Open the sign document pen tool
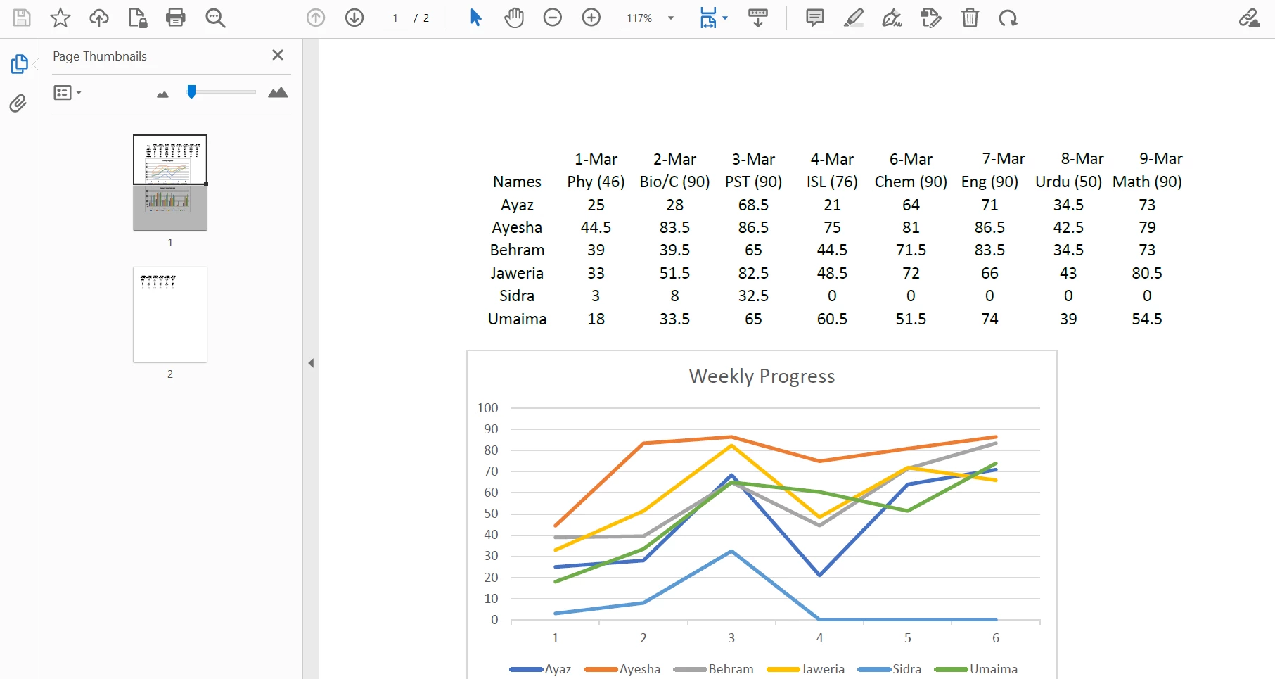Image resolution: width=1275 pixels, height=679 pixels. pyautogui.click(x=892, y=18)
